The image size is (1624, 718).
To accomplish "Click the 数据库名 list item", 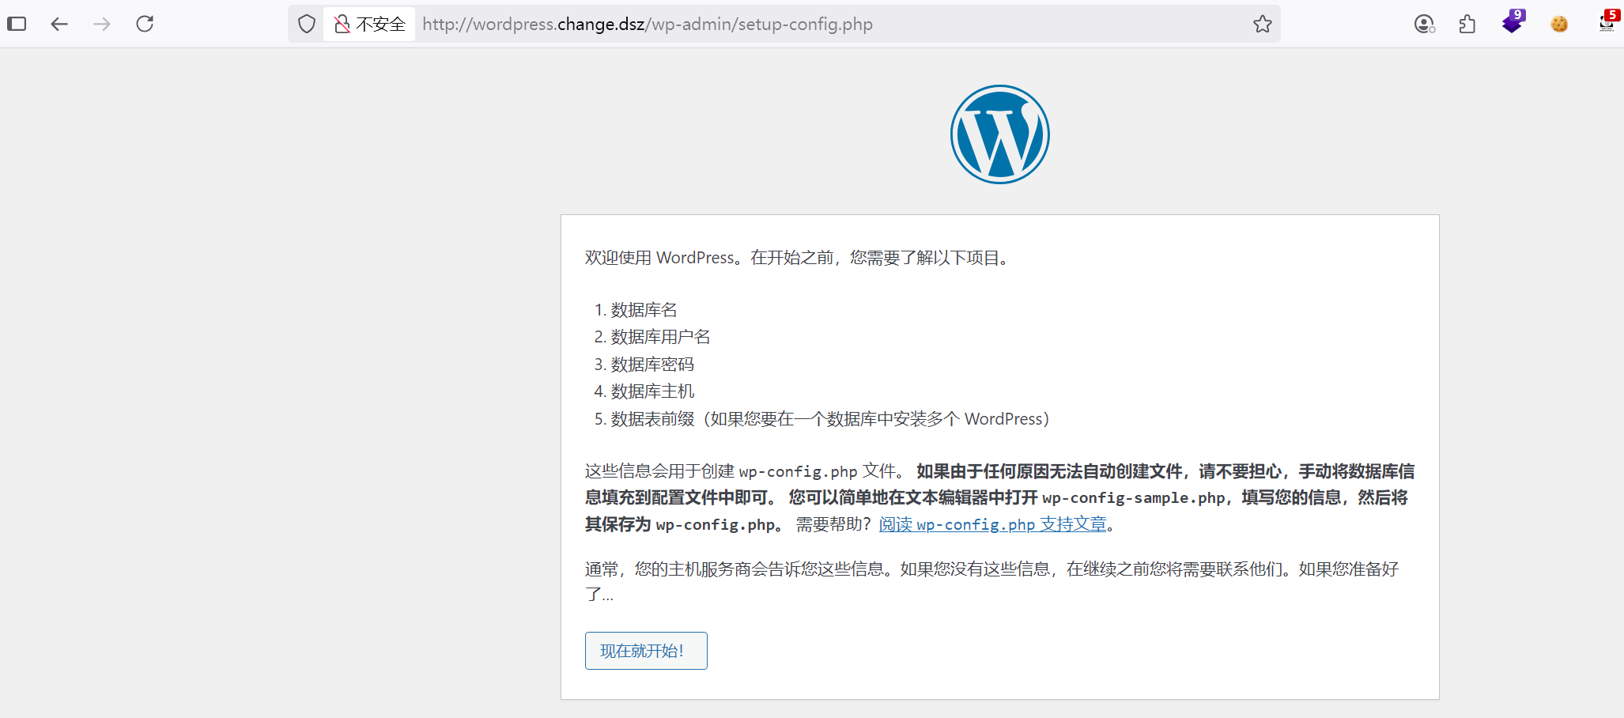I will (x=644, y=310).
